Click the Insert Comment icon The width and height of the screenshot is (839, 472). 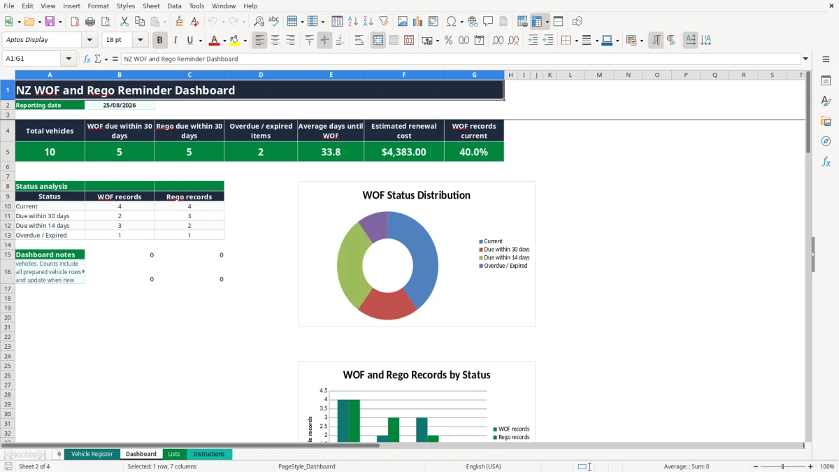pos(488,22)
